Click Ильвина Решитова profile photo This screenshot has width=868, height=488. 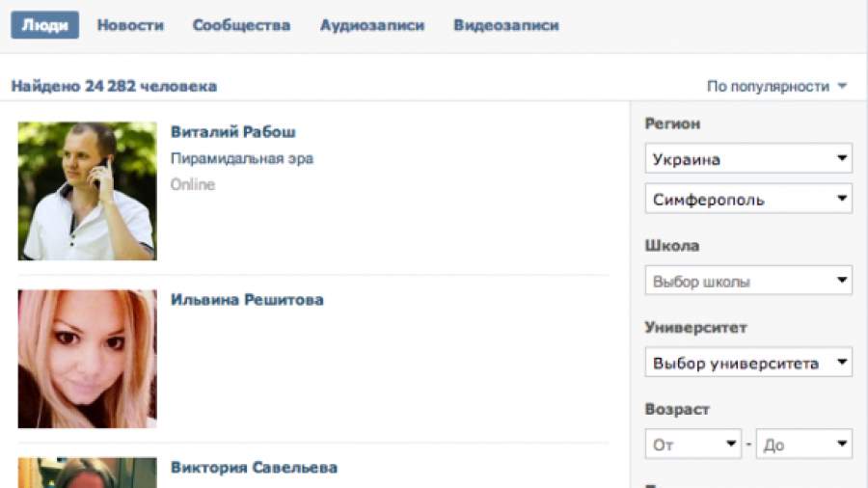click(x=88, y=359)
